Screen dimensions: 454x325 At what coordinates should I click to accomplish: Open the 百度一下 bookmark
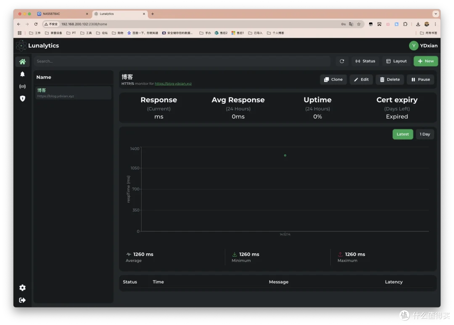pos(143,33)
